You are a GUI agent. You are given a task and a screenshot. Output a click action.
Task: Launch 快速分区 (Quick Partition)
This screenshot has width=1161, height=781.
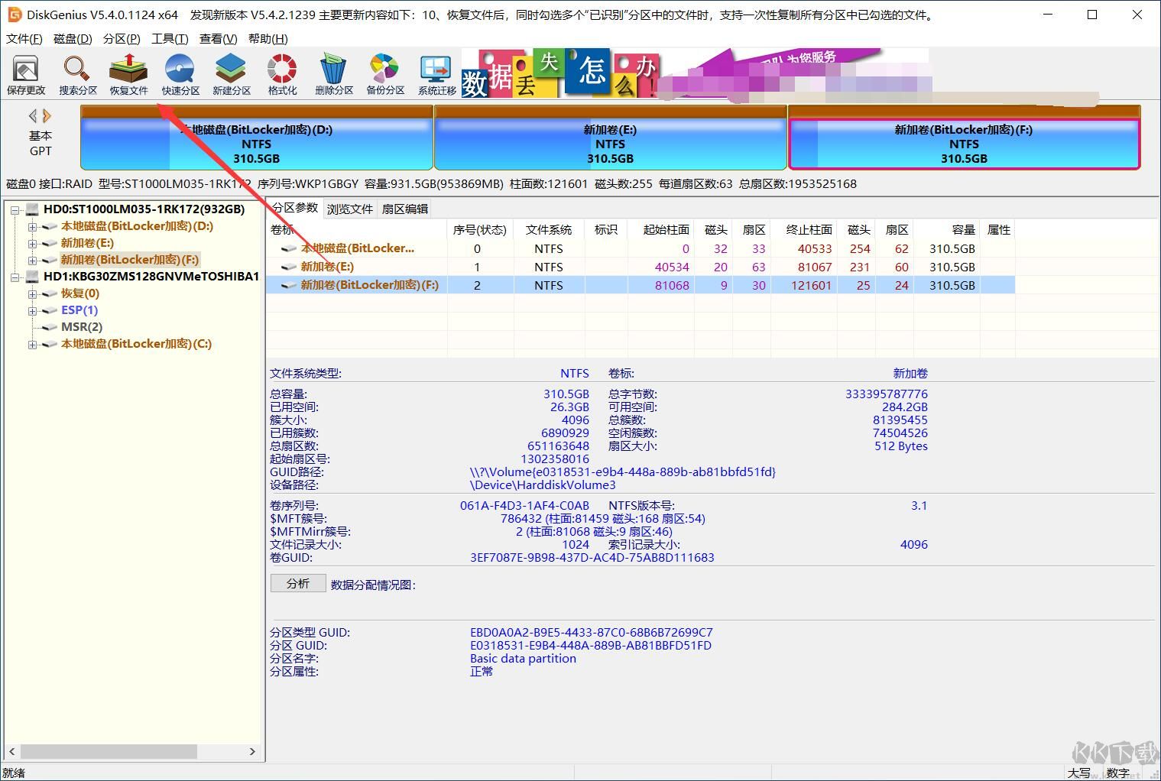pos(180,73)
